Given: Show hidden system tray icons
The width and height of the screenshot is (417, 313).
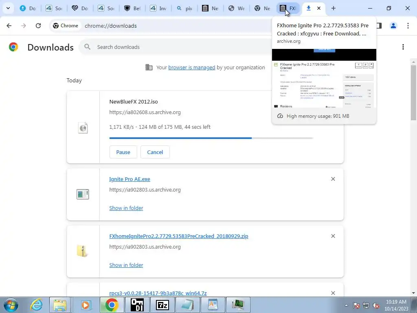Looking at the screenshot, I should pyautogui.click(x=346, y=305).
